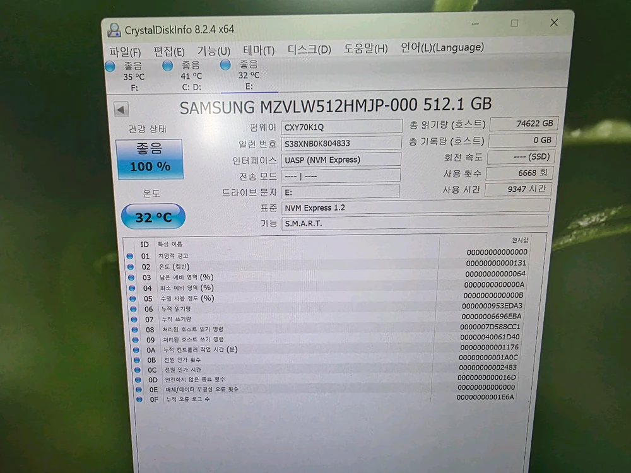Click the blue status icon for attribute 0D
The height and width of the screenshot is (473, 631).
[x=138, y=380]
